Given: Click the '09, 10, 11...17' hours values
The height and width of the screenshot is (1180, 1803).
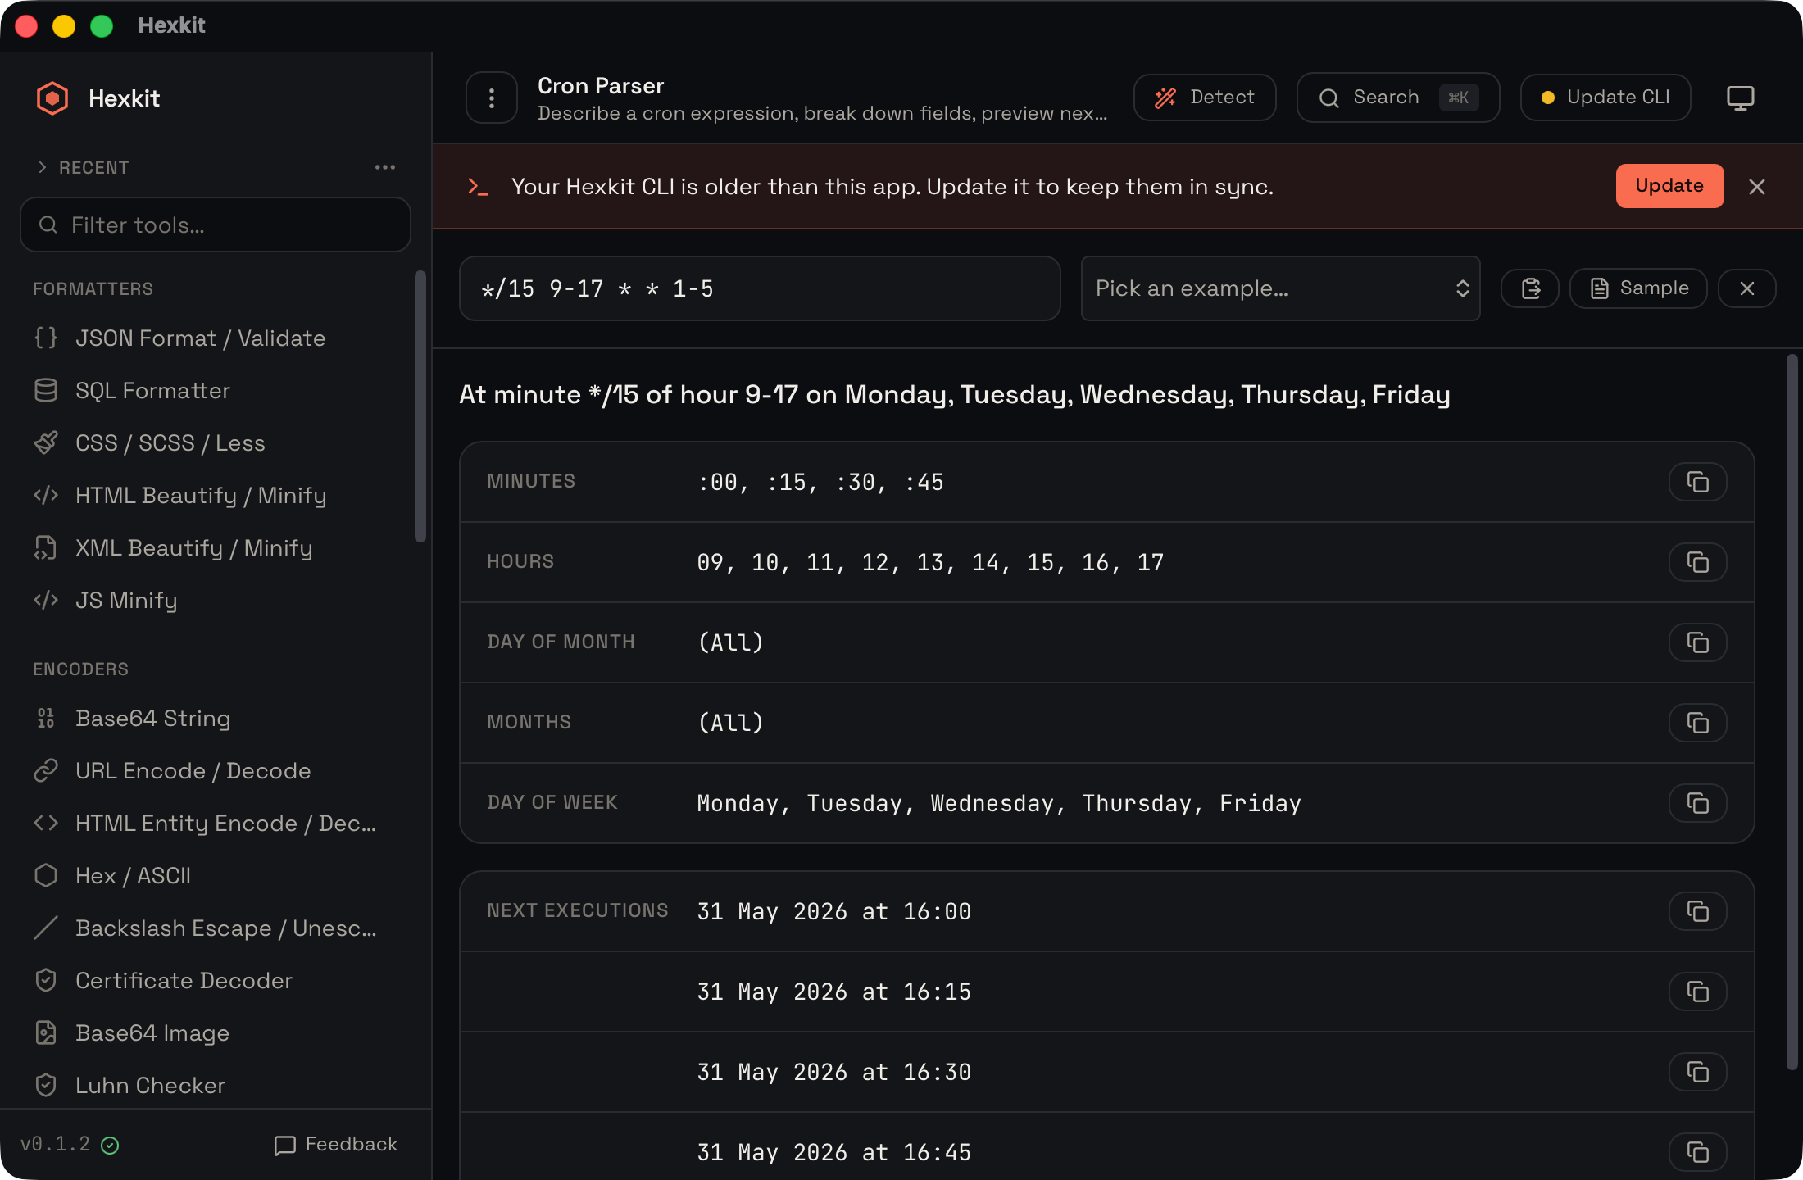Looking at the screenshot, I should tap(930, 563).
